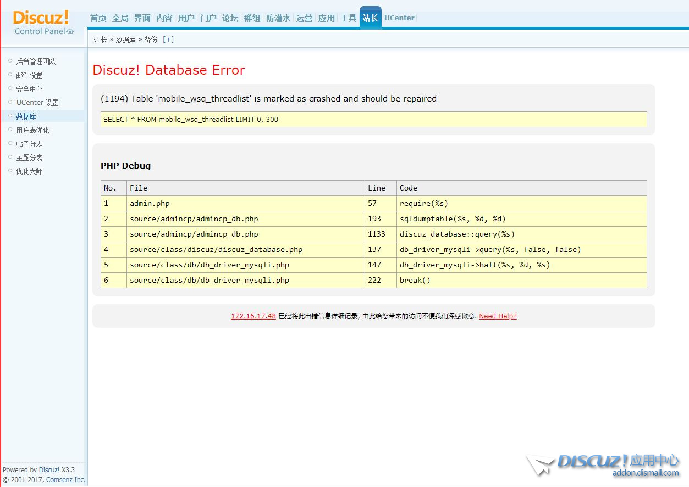Open 用户表优化 in the sidebar

[x=32, y=130]
